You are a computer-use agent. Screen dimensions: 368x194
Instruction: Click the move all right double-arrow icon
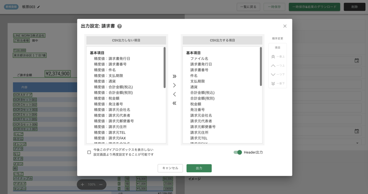[x=174, y=76]
